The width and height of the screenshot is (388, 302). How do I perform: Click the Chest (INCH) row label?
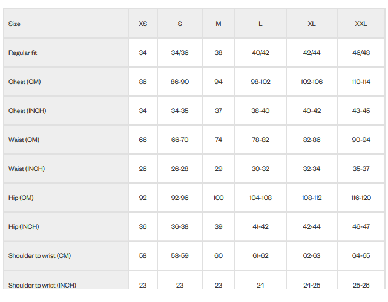[x=27, y=111]
